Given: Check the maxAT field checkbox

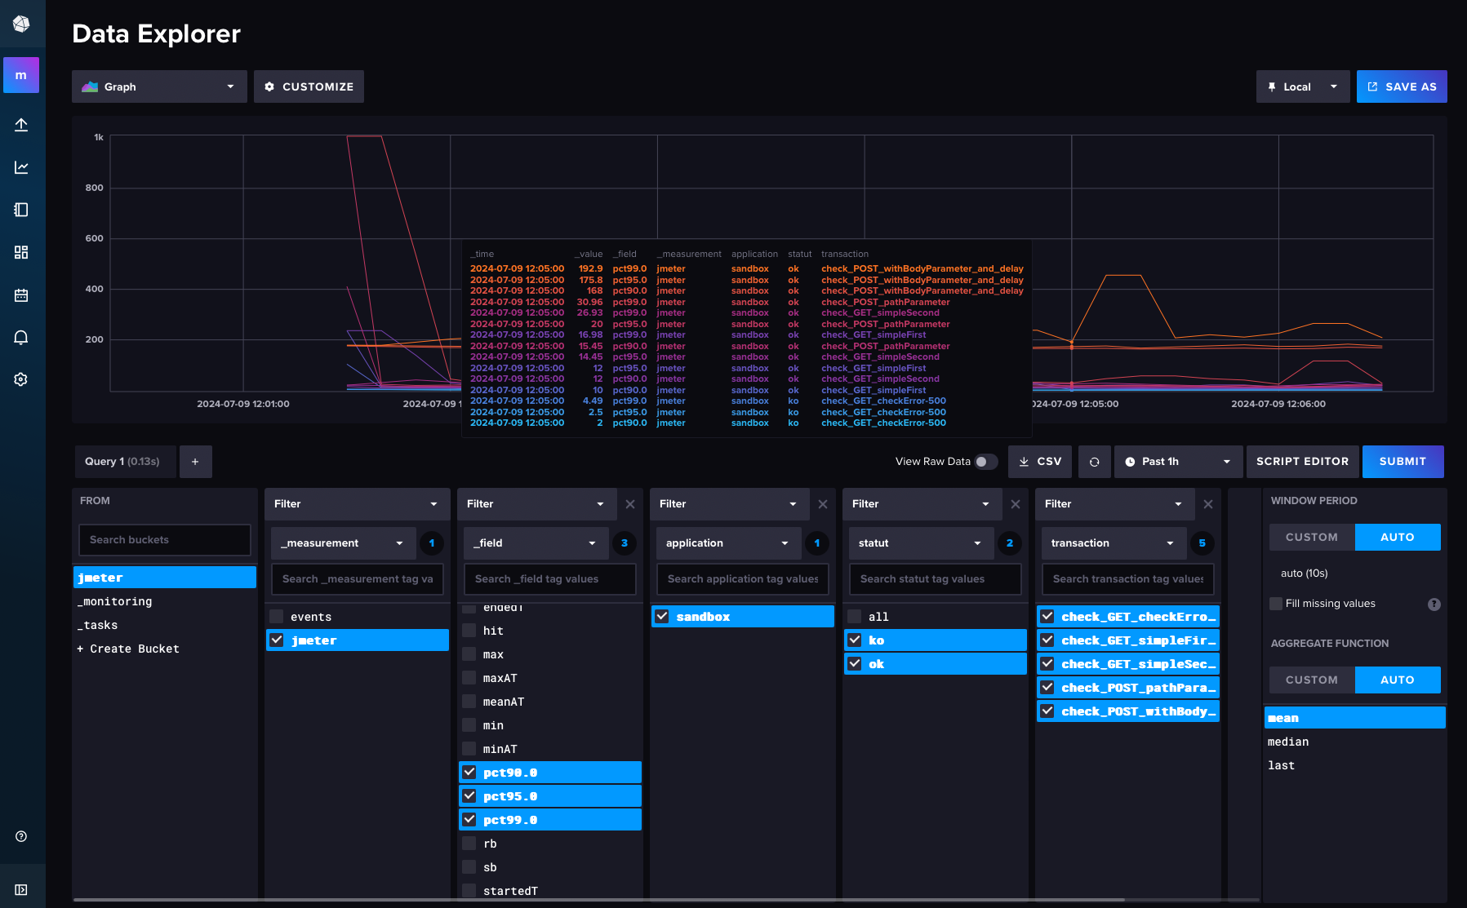Looking at the screenshot, I should pyautogui.click(x=469, y=677).
